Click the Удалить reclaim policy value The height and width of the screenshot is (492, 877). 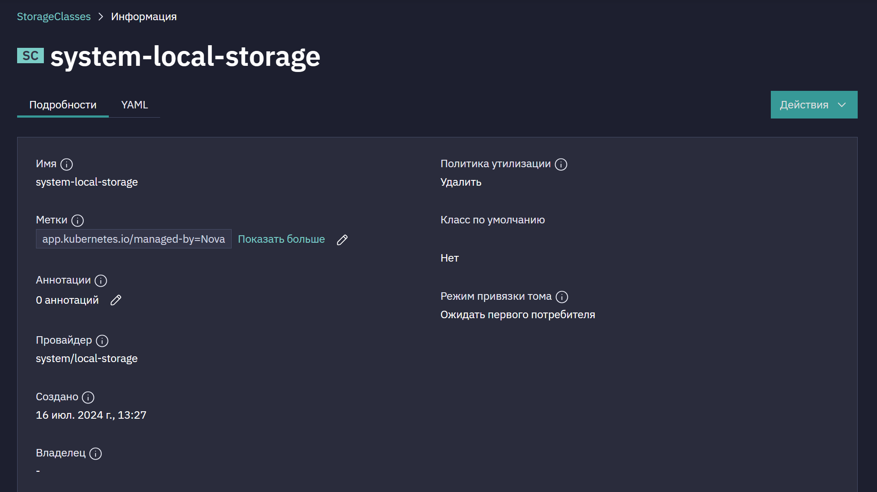point(461,182)
